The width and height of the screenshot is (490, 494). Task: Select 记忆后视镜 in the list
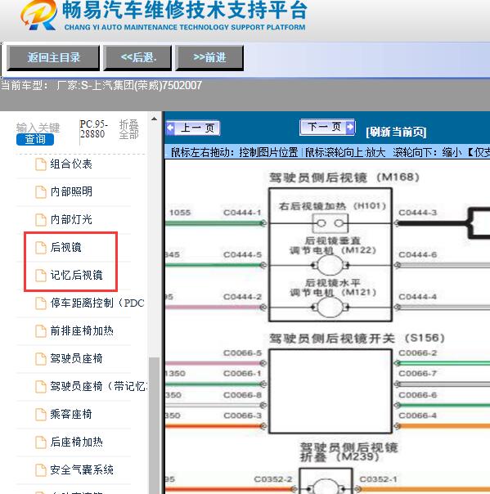77,275
